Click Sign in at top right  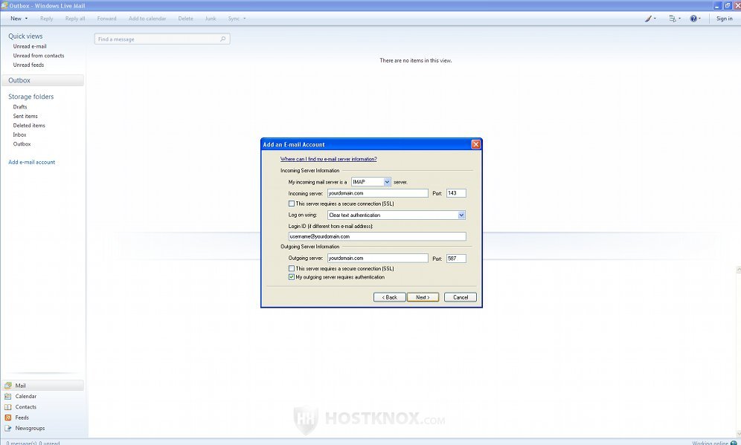[x=724, y=19]
